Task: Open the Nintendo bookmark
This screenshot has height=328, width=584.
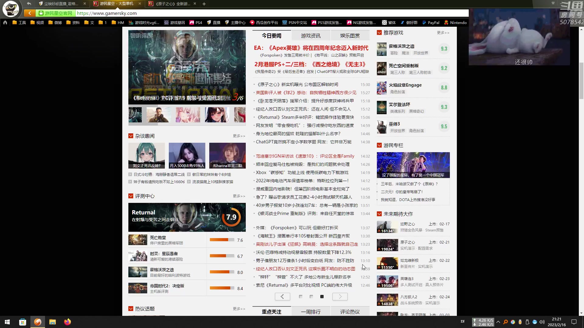Action: click(x=455, y=22)
